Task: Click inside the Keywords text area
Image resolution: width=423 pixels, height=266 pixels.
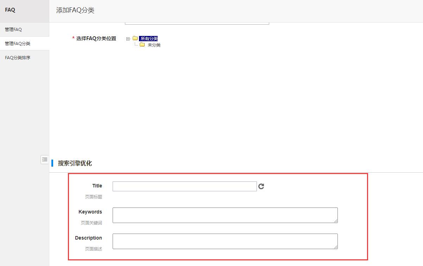Action: click(225, 215)
